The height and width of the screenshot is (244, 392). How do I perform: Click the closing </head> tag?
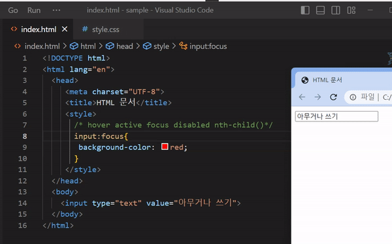(67, 181)
